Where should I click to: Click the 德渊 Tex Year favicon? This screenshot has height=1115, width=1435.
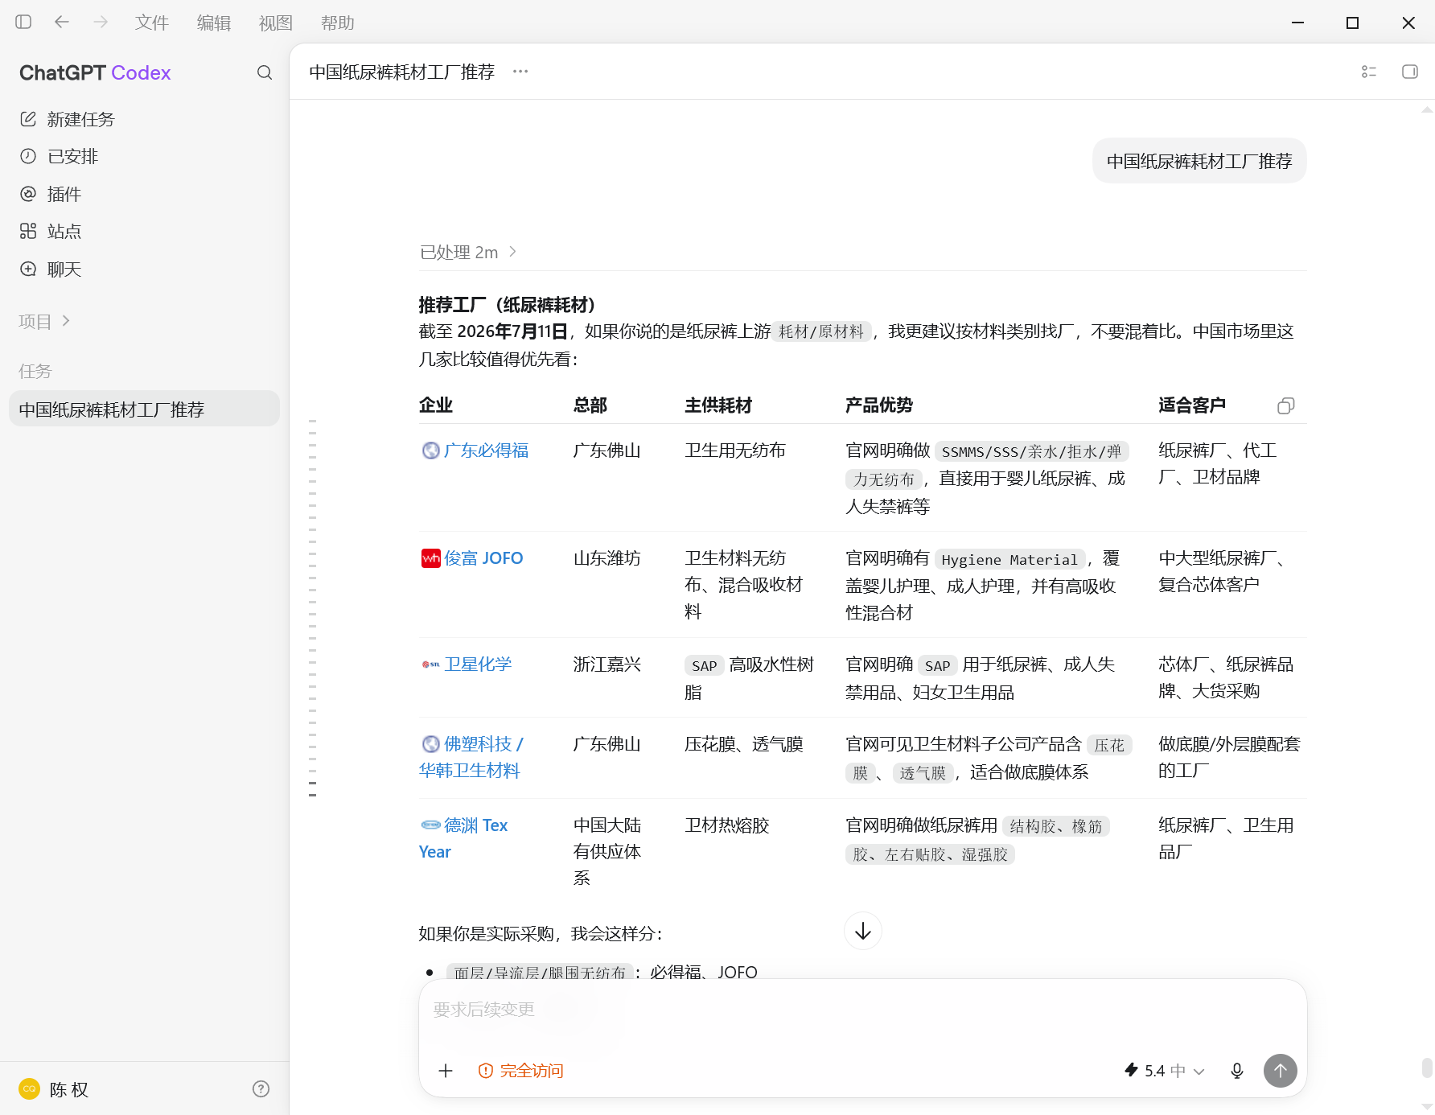coord(431,825)
